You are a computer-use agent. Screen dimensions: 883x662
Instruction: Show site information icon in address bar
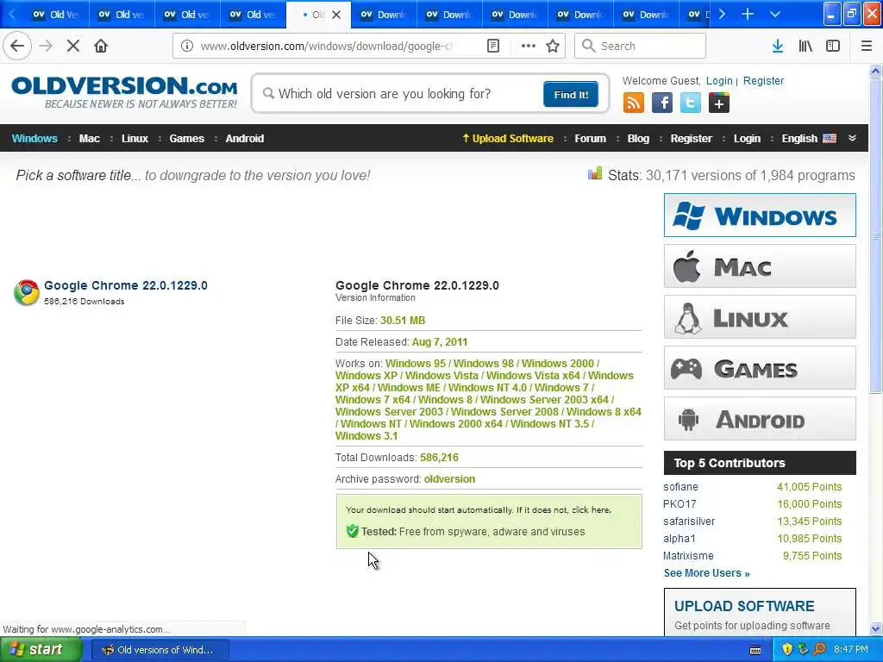187,46
